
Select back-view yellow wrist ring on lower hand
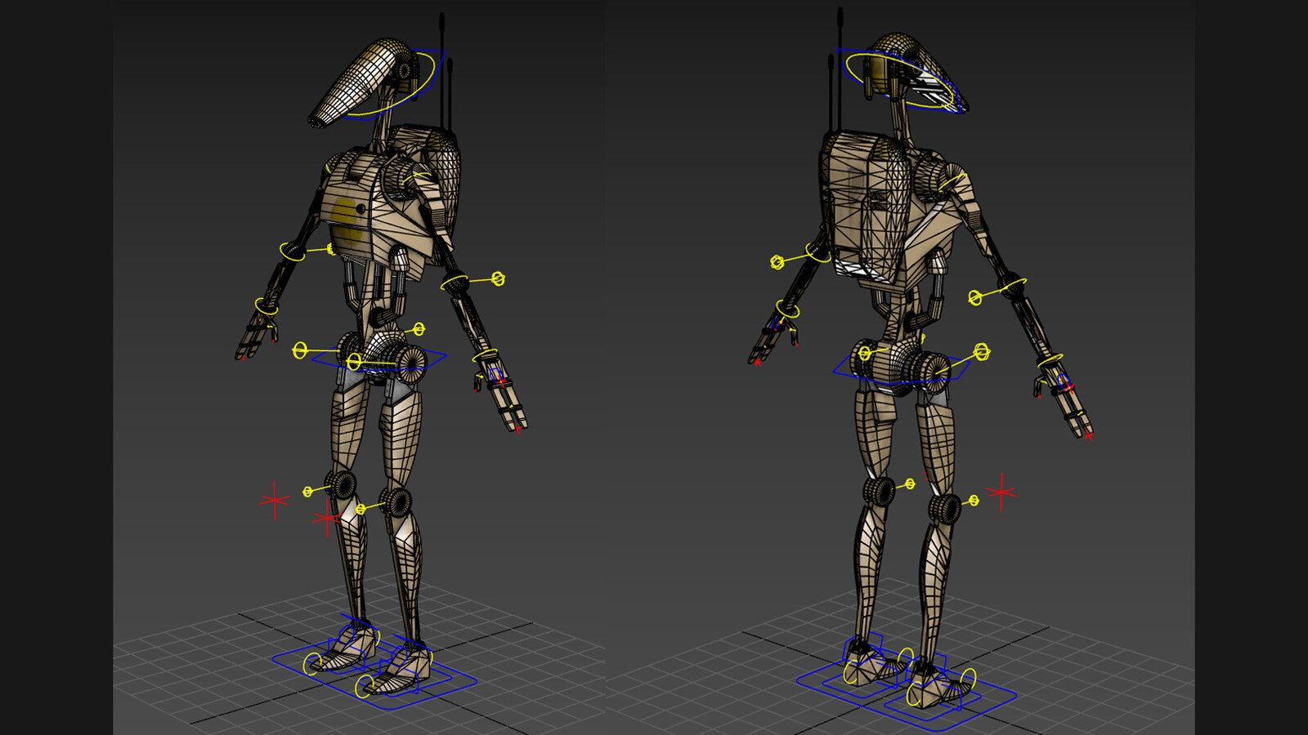[x=1052, y=359]
